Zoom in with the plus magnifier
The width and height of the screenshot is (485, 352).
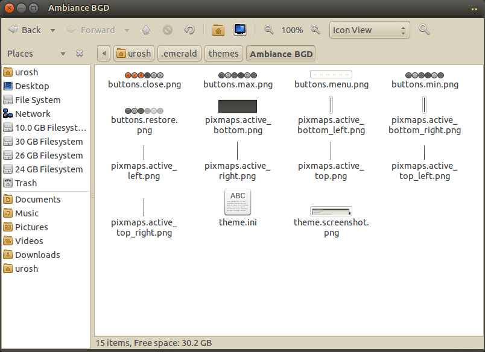[x=315, y=30]
